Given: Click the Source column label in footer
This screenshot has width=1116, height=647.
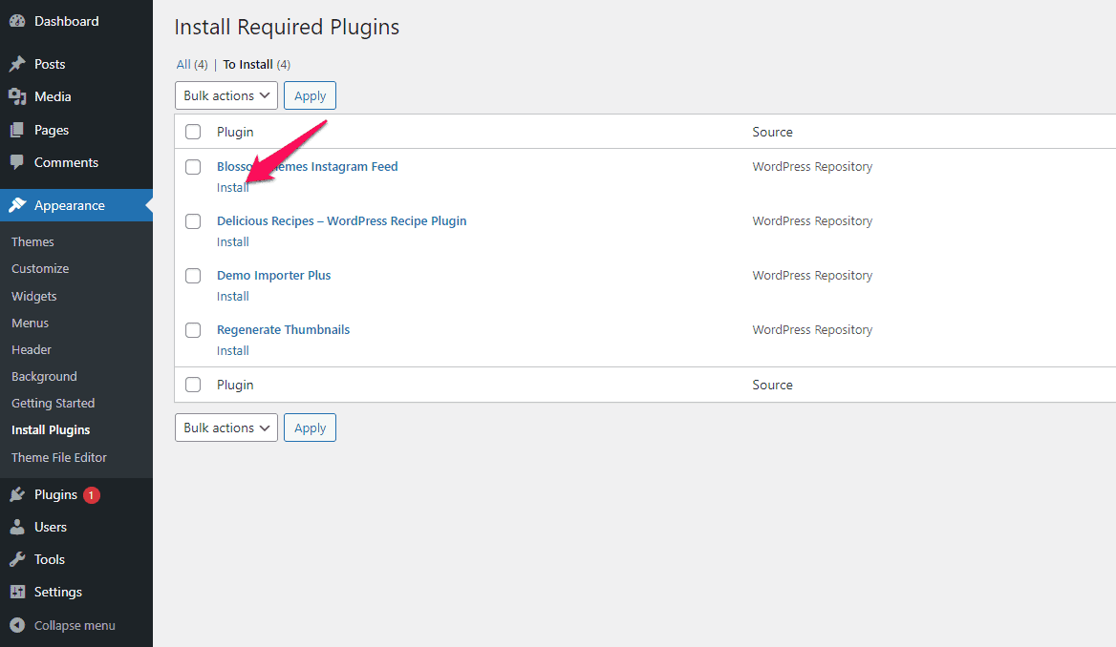Looking at the screenshot, I should tap(772, 385).
